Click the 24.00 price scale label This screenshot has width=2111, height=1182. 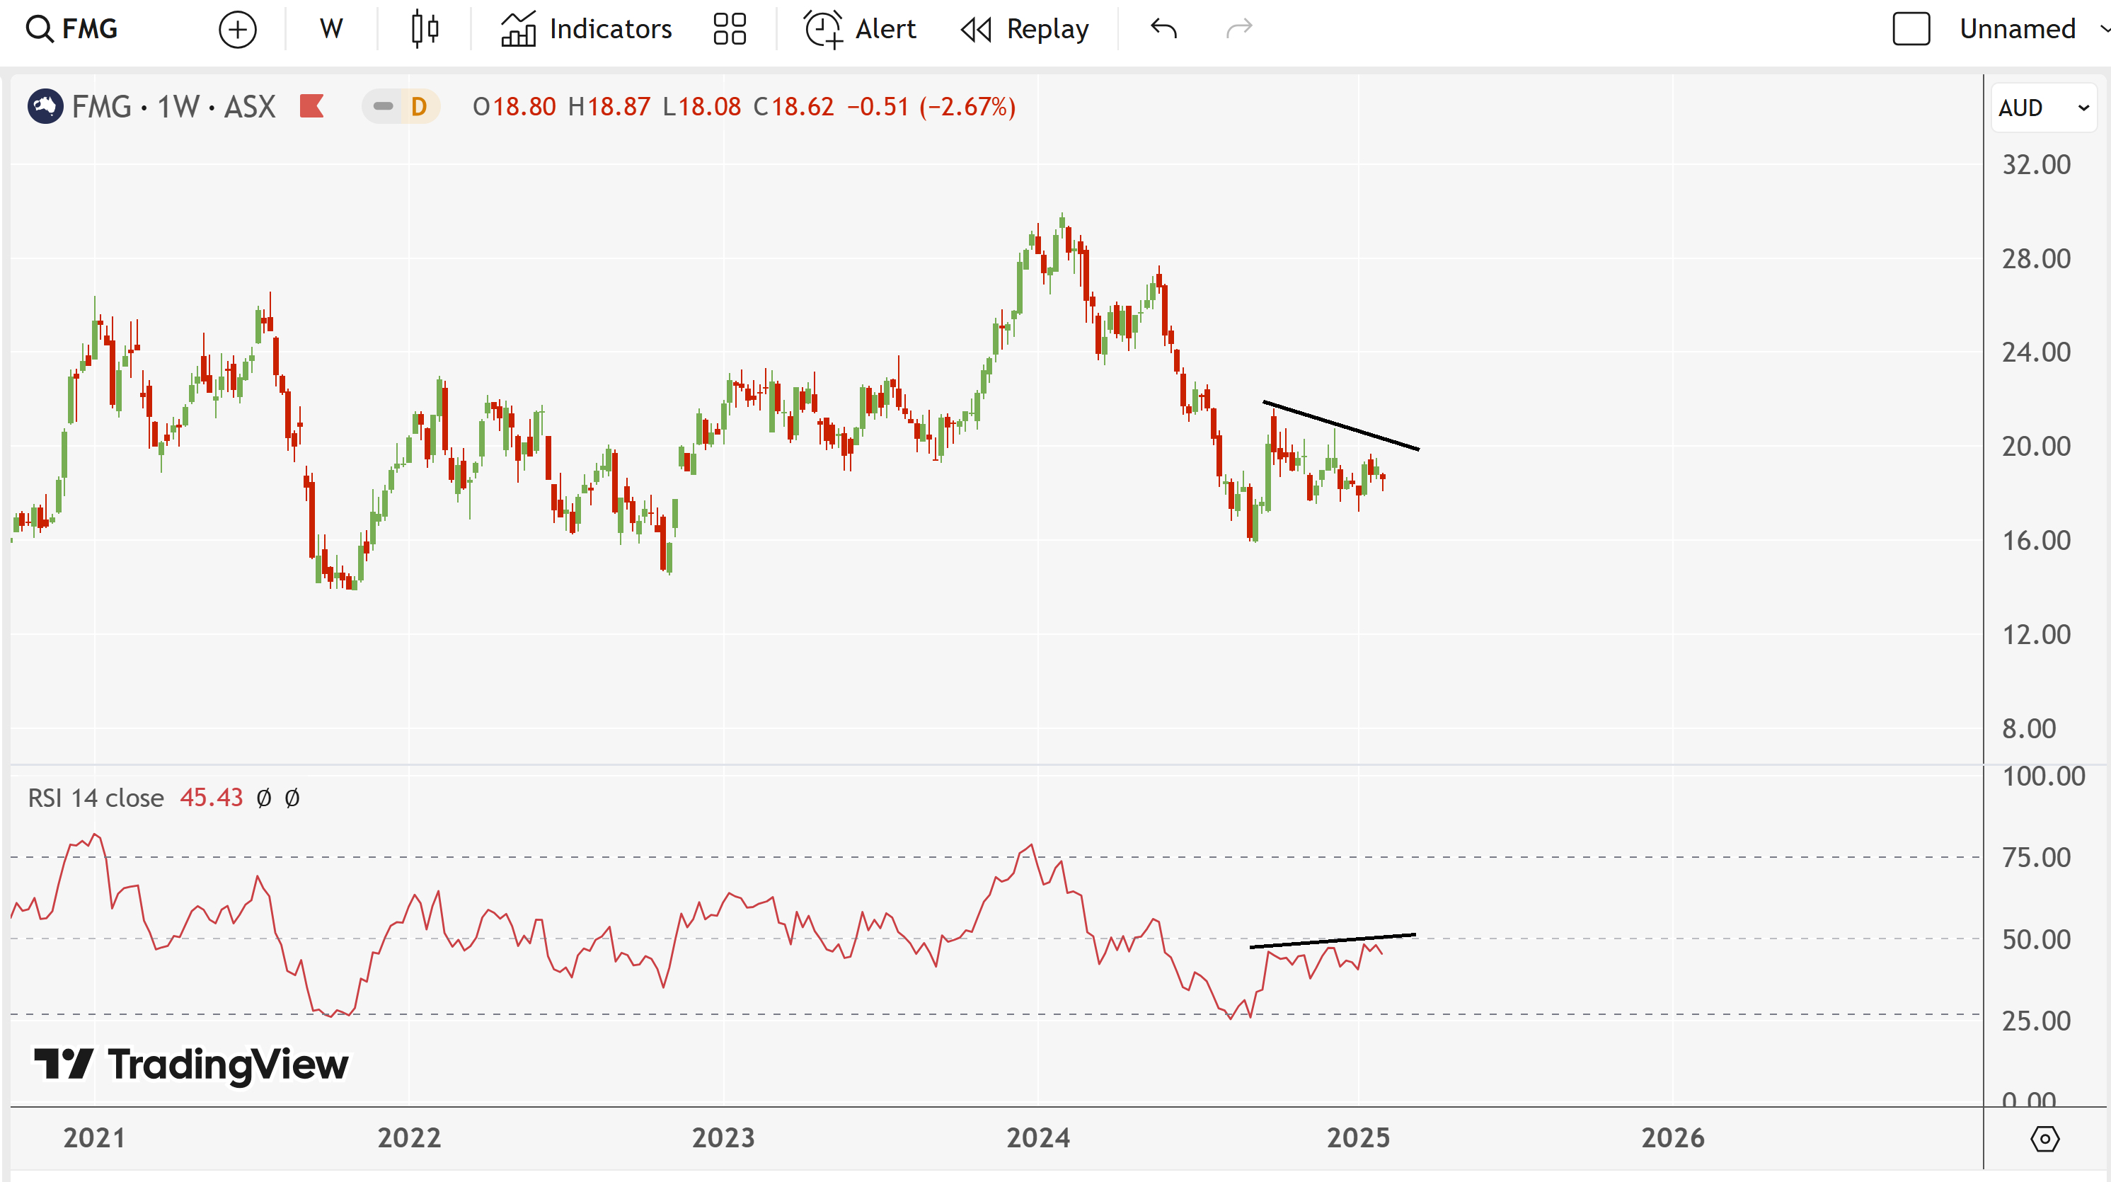[x=2037, y=352]
